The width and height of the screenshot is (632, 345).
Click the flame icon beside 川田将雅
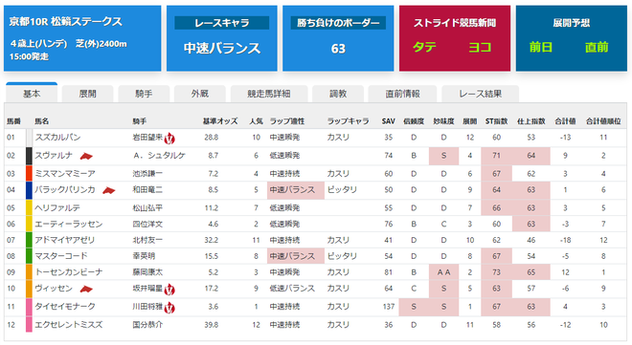tap(169, 308)
